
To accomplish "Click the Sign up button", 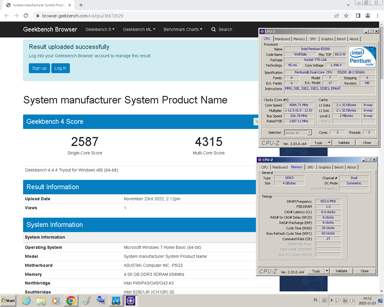I will [x=39, y=68].
